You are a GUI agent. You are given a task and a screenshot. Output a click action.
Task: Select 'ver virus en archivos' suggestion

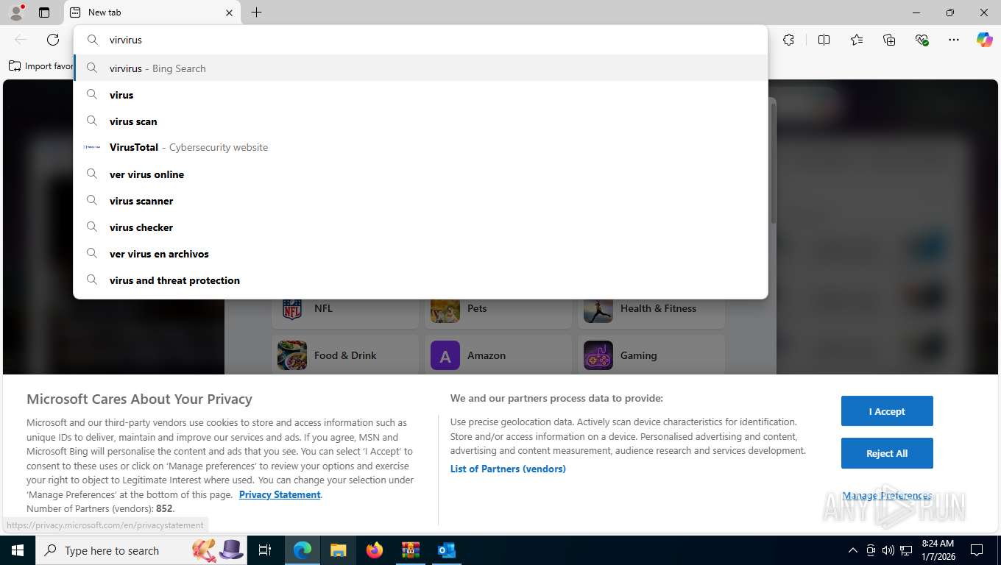click(420, 254)
